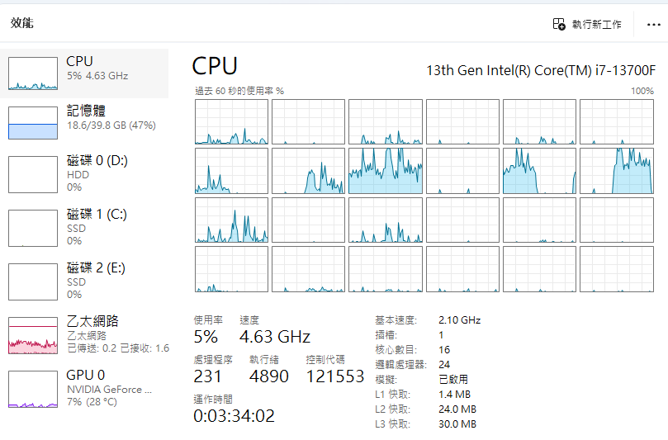Select the Disk 0 (D:) graph icon

click(33, 173)
